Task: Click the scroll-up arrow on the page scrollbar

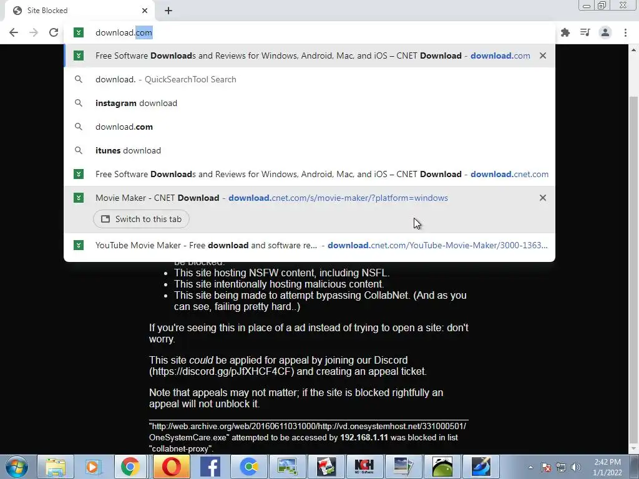Action: pos(634,50)
